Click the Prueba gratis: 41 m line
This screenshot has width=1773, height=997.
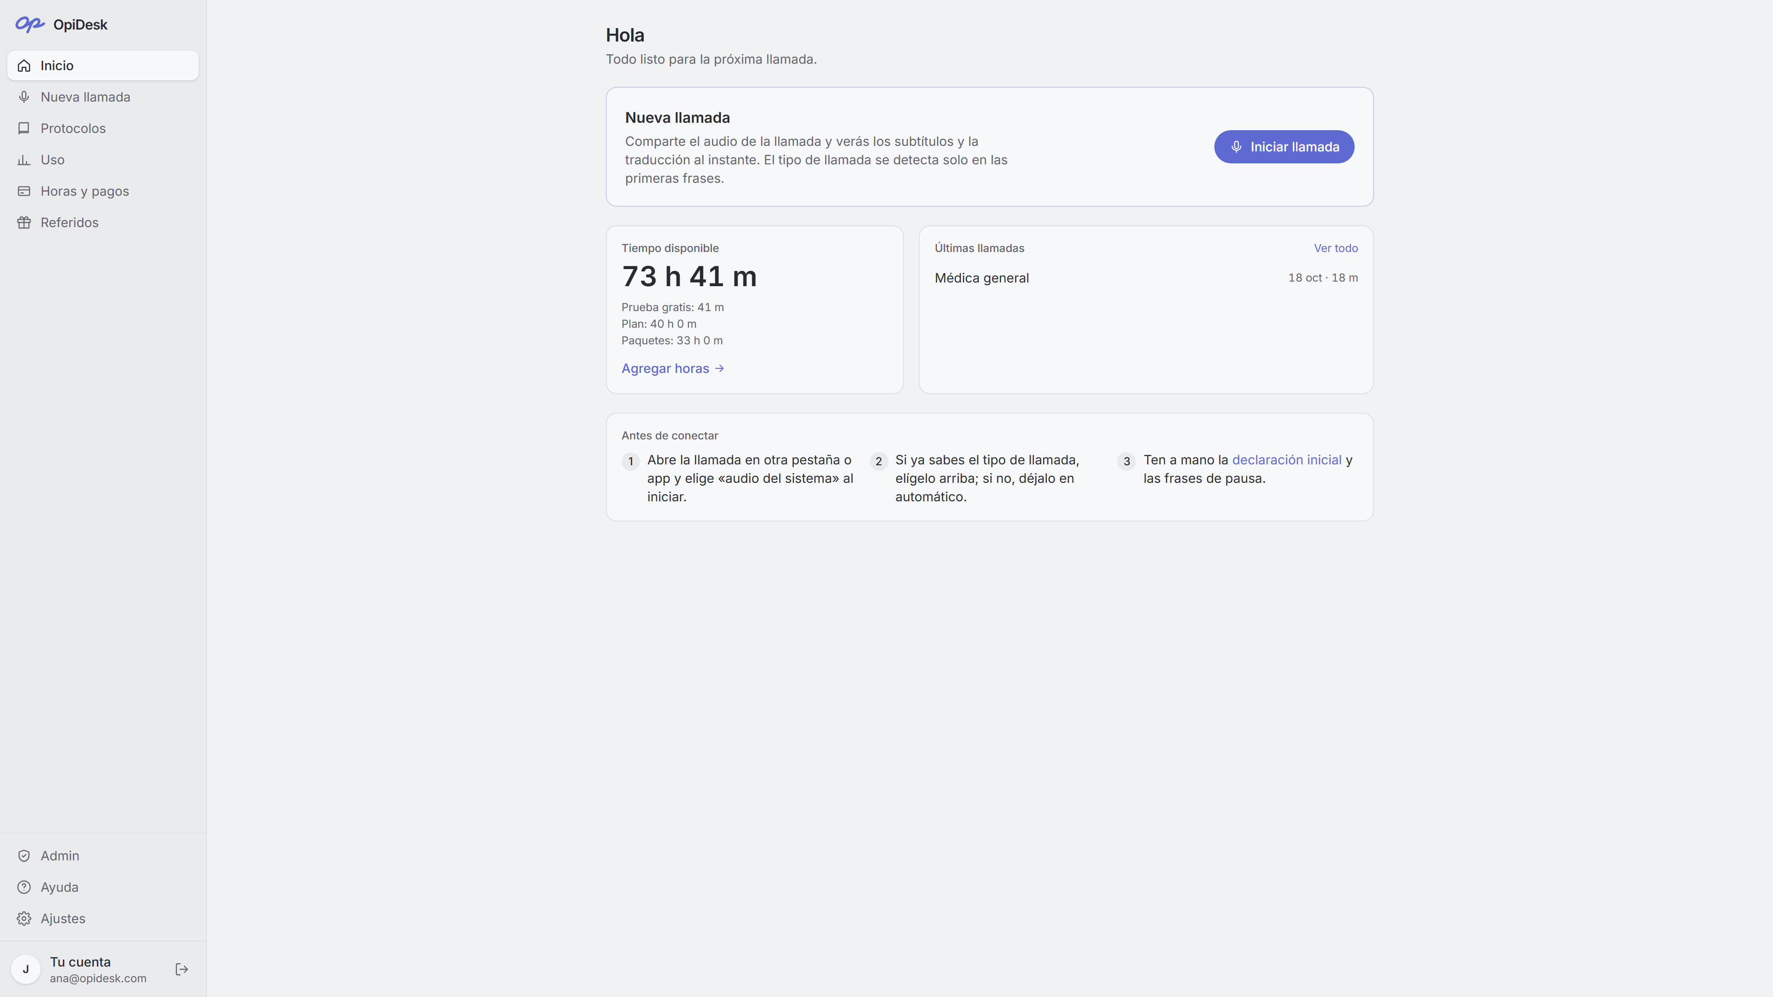coord(672,307)
